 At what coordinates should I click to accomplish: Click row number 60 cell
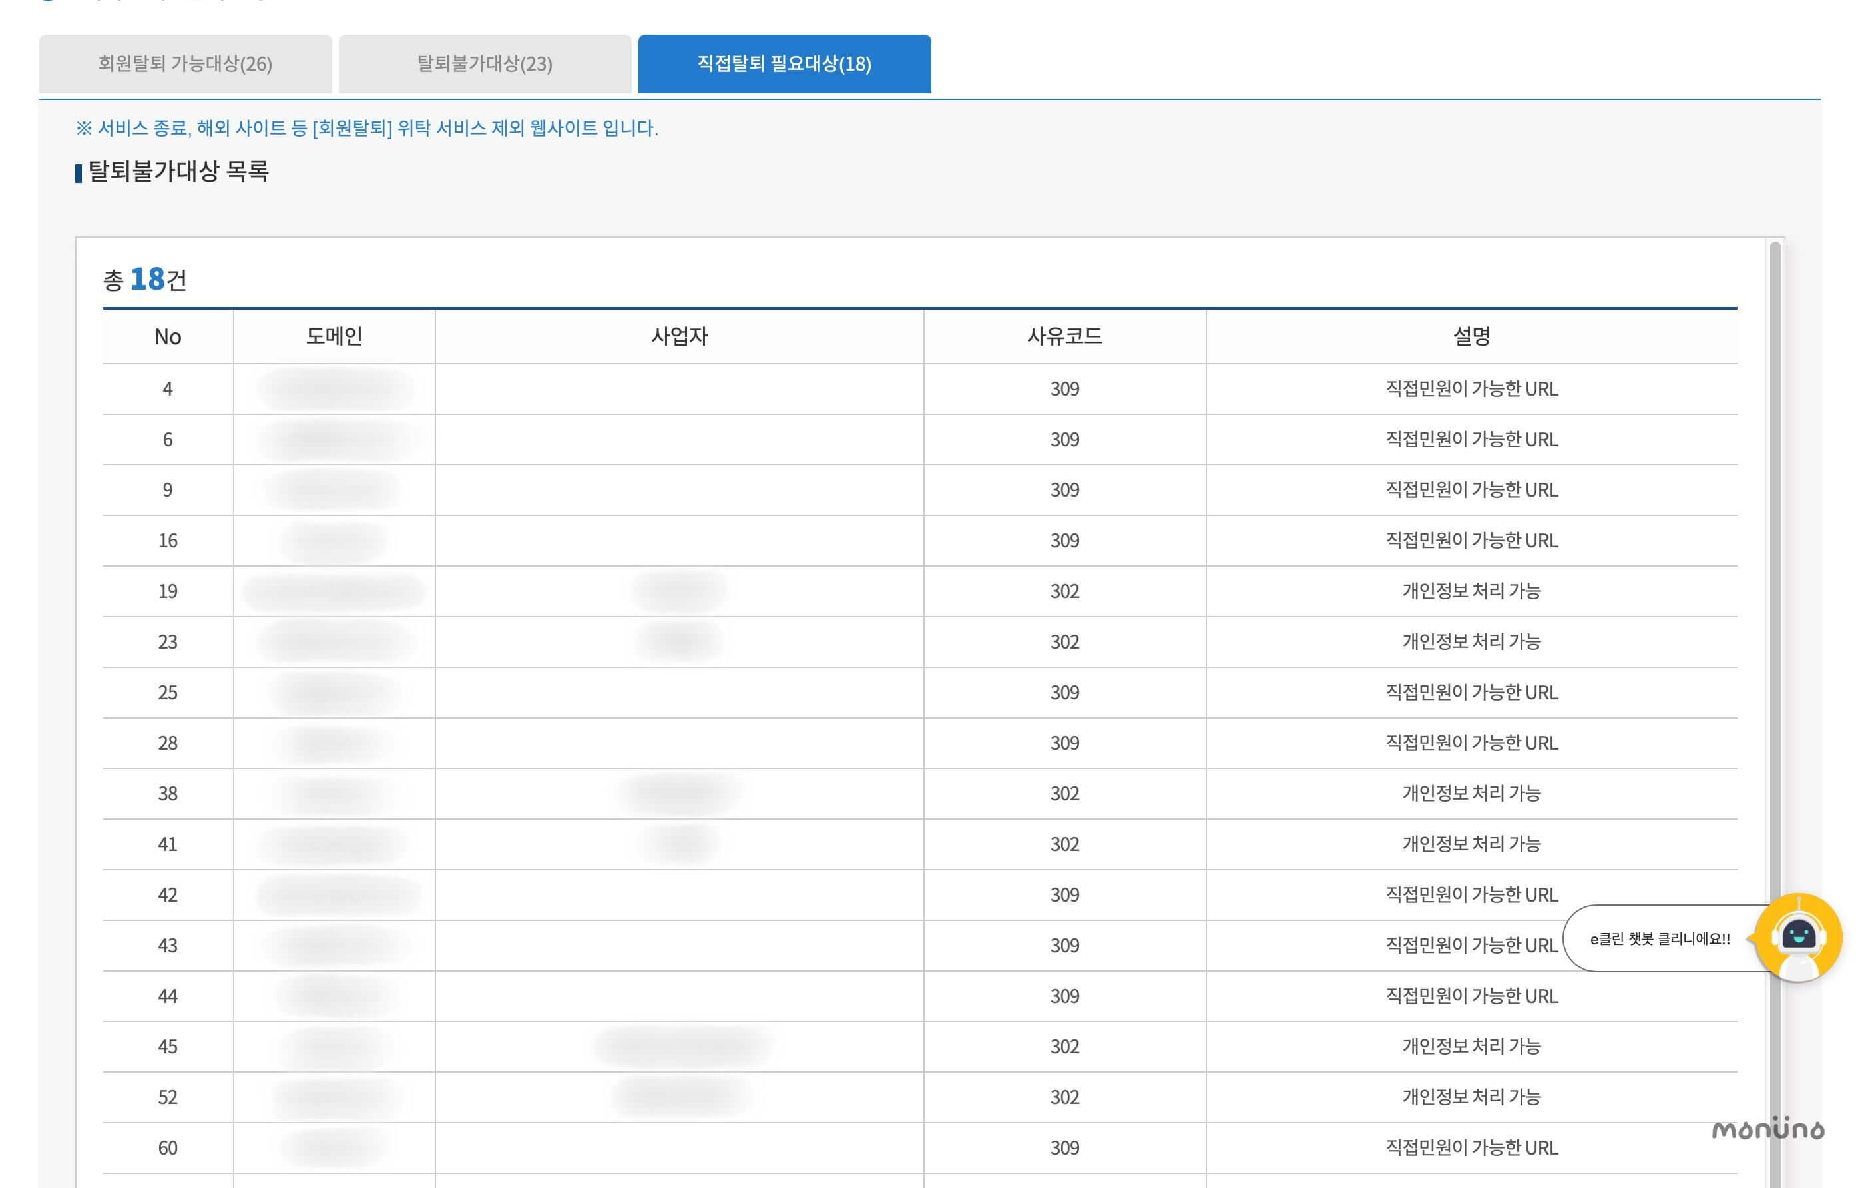tap(168, 1147)
